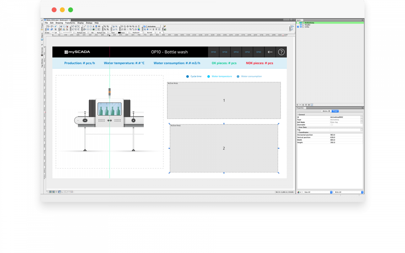Open Project panel on left sidebar

(x=42, y=26)
